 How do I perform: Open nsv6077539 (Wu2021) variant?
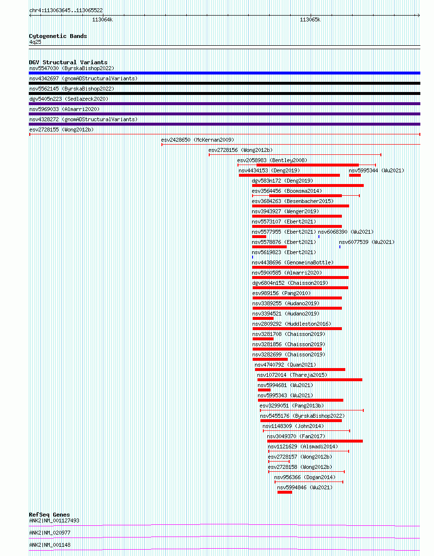click(x=367, y=242)
